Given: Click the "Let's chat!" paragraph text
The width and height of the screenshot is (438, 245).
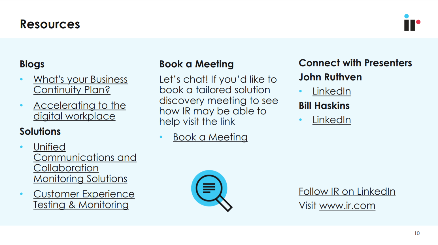Looking at the screenshot, I should pos(218,100).
